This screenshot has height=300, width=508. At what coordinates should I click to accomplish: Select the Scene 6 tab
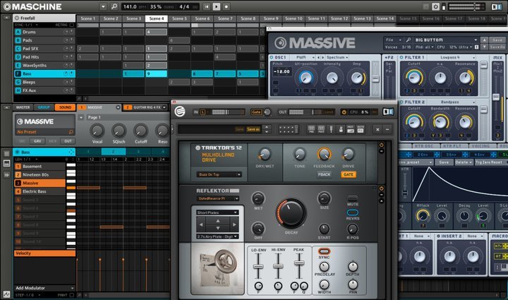click(202, 18)
